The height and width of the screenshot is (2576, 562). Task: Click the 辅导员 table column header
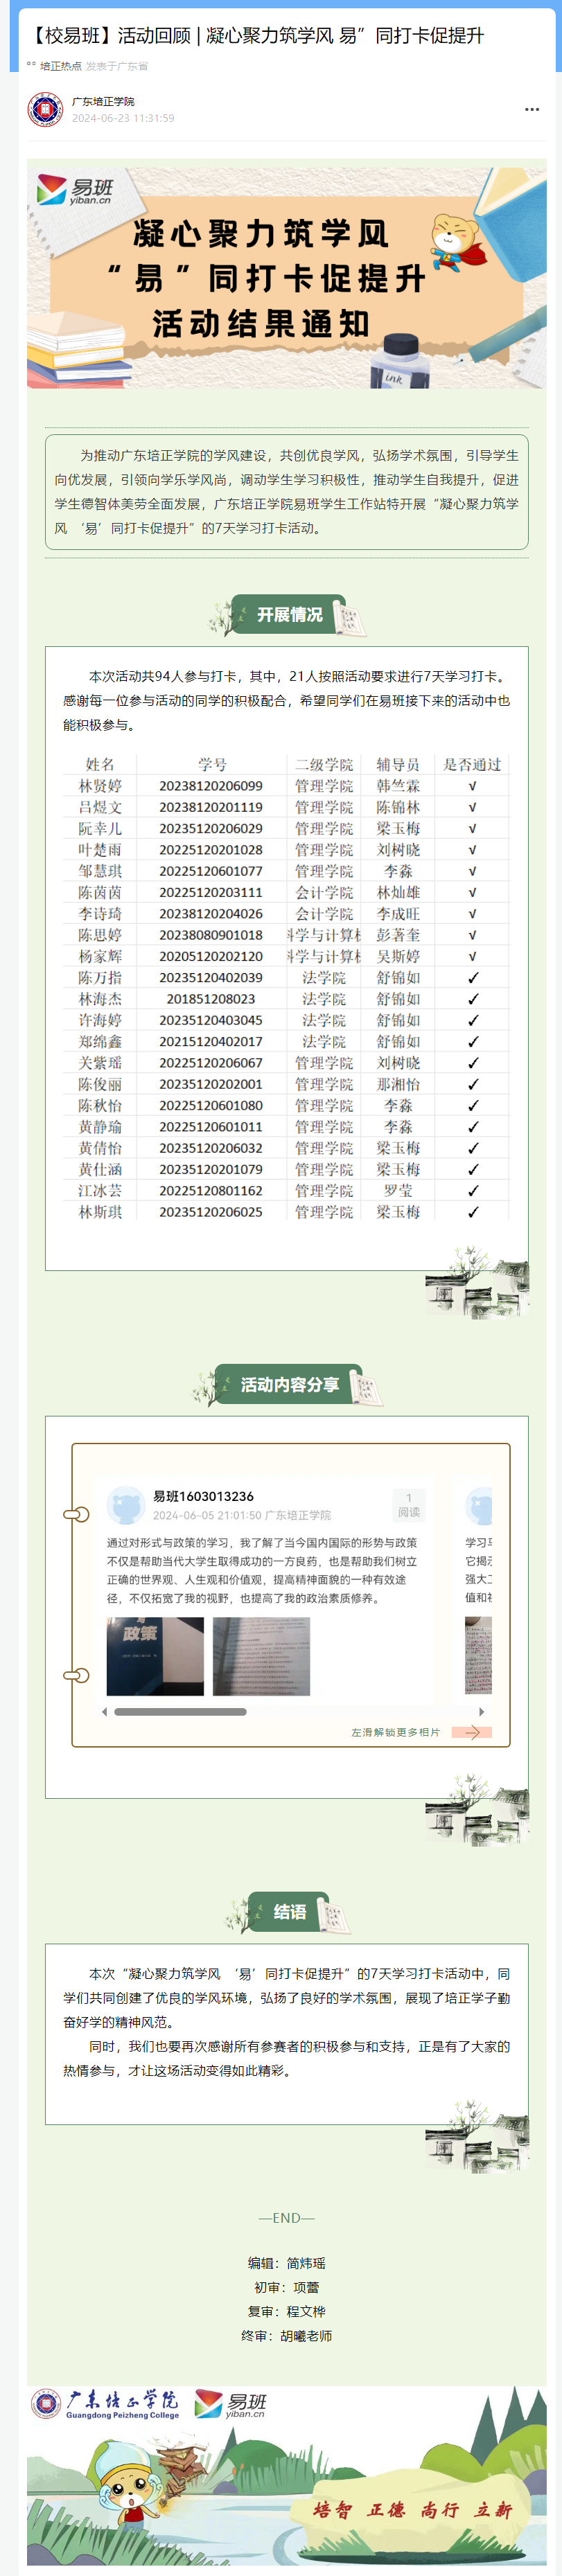(x=398, y=765)
